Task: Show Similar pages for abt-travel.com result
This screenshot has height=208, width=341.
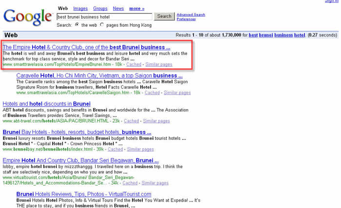Action: click(x=156, y=121)
